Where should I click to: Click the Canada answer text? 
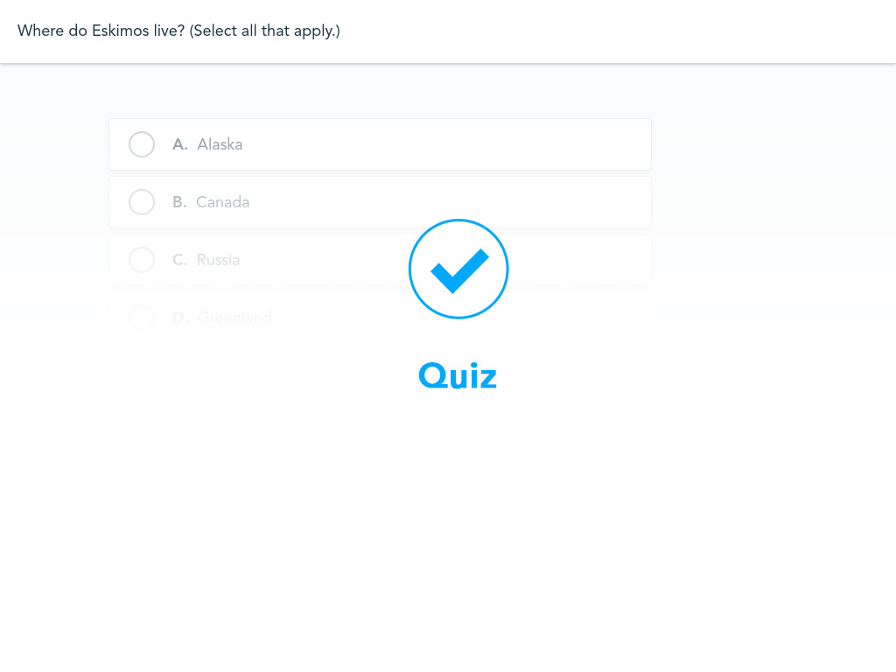coord(223,202)
